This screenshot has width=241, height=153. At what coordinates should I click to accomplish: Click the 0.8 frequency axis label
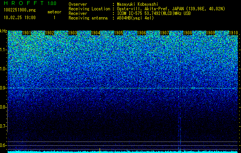point(3,107)
